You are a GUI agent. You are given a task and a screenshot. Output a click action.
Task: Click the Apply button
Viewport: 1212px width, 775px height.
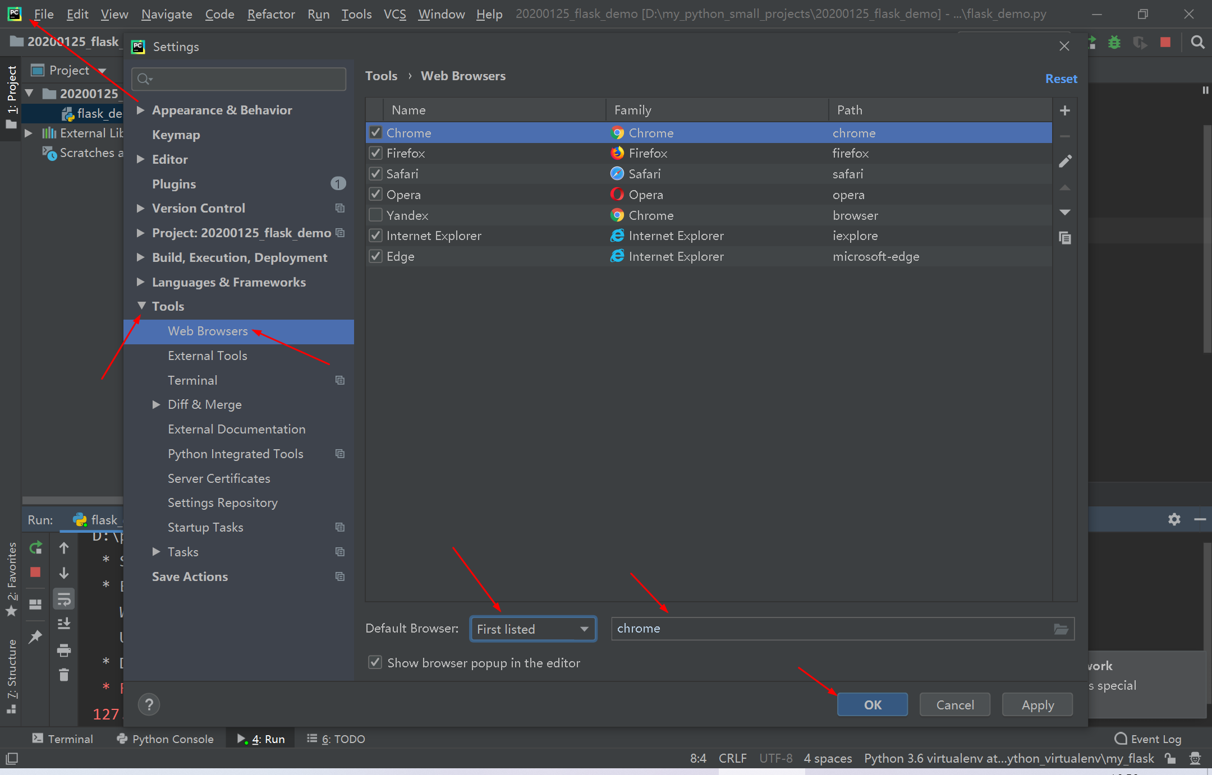1037,705
